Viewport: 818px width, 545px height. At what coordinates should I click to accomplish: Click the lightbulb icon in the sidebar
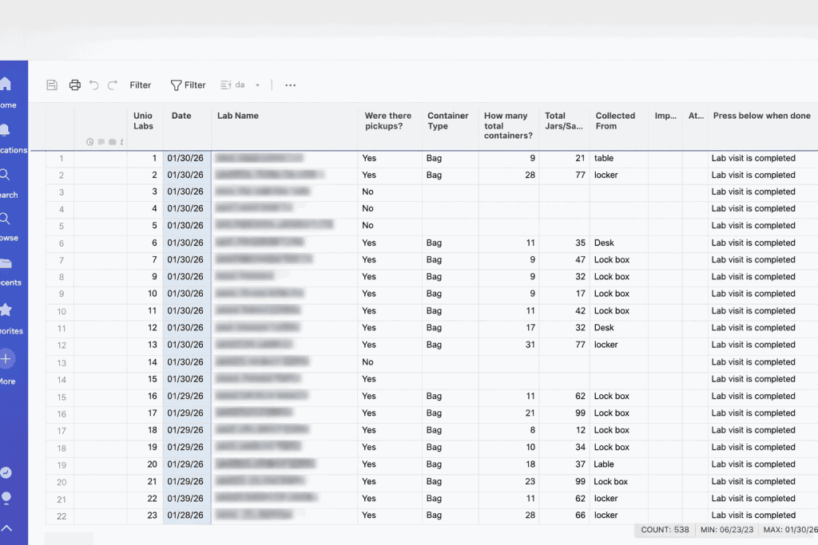6,498
